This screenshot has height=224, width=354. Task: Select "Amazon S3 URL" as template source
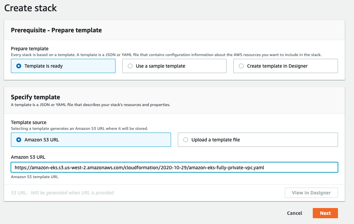[19, 140]
